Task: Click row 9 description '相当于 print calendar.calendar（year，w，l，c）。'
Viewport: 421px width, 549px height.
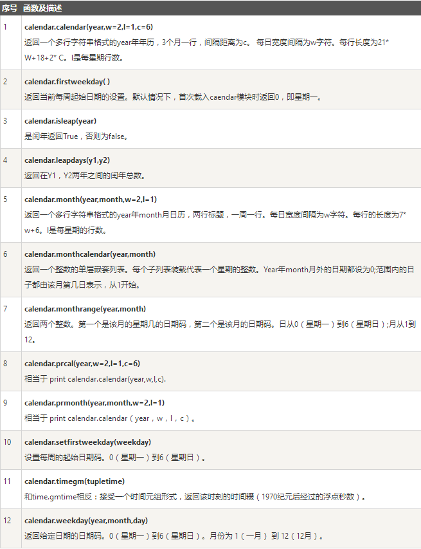Action: (110, 418)
